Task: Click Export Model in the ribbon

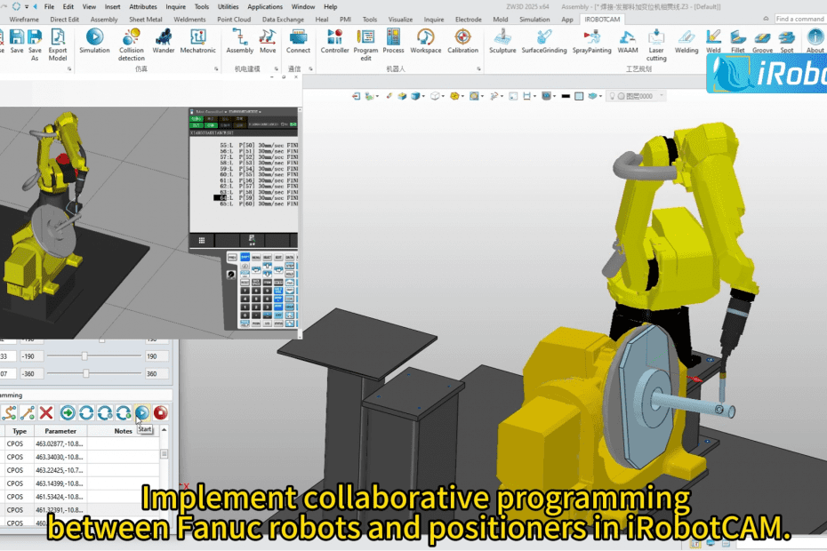Action: (x=58, y=44)
